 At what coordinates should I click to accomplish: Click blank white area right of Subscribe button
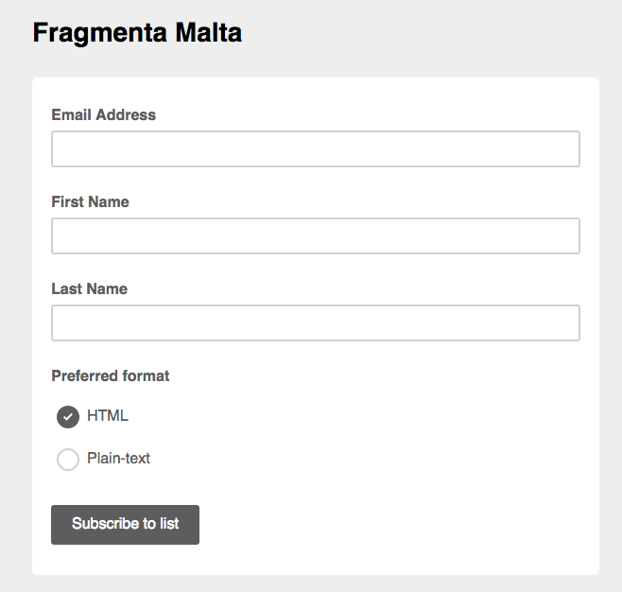coord(397,525)
